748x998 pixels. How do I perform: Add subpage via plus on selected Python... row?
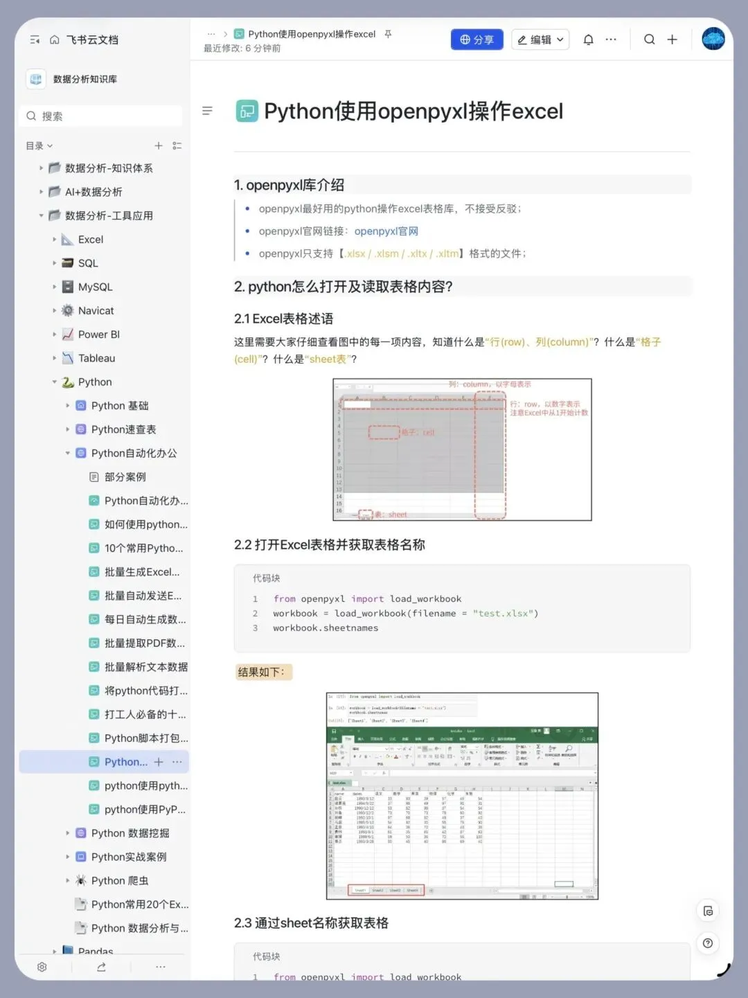[159, 762]
